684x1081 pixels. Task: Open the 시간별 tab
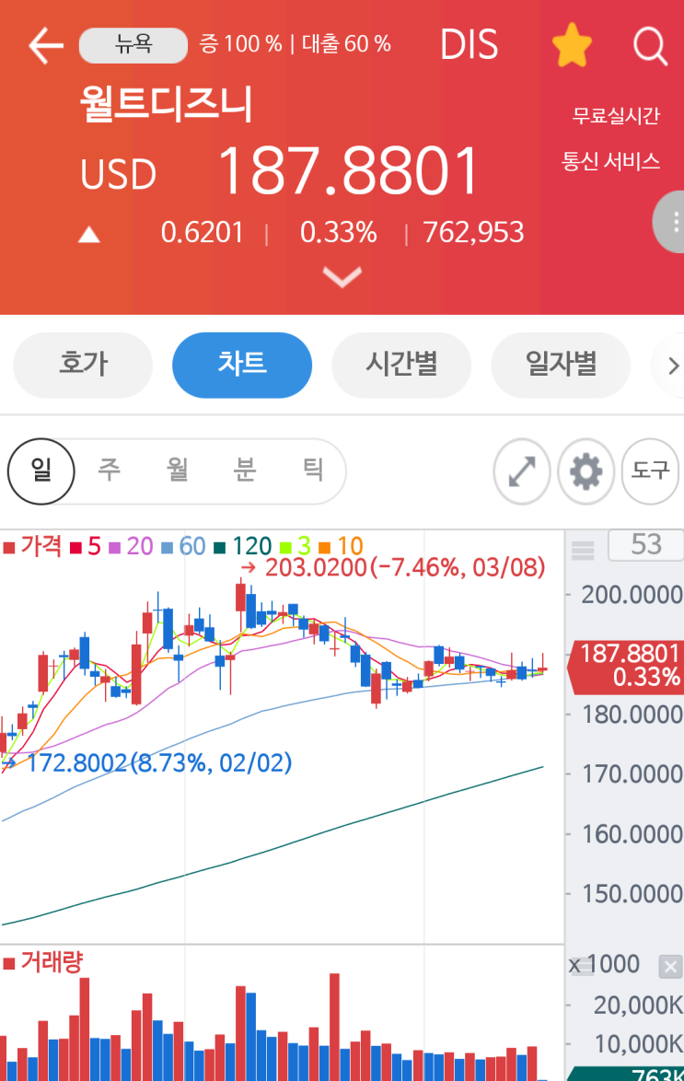point(401,365)
